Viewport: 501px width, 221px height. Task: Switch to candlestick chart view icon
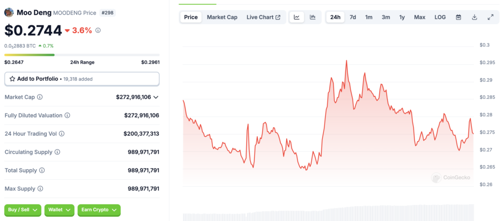click(313, 17)
